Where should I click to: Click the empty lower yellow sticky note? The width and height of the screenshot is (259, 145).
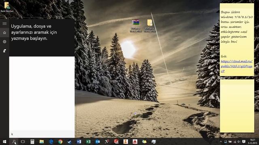237,106
